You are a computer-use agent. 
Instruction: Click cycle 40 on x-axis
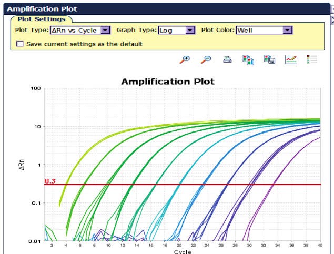click(320, 245)
